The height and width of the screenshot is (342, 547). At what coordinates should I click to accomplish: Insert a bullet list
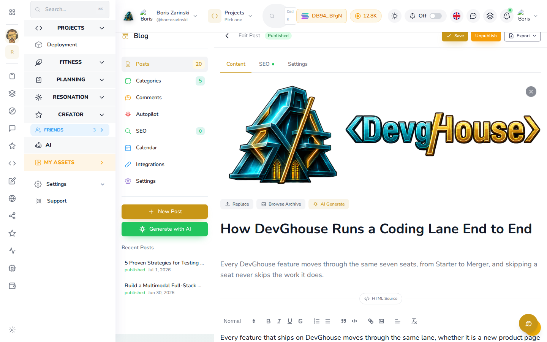pyautogui.click(x=327, y=321)
